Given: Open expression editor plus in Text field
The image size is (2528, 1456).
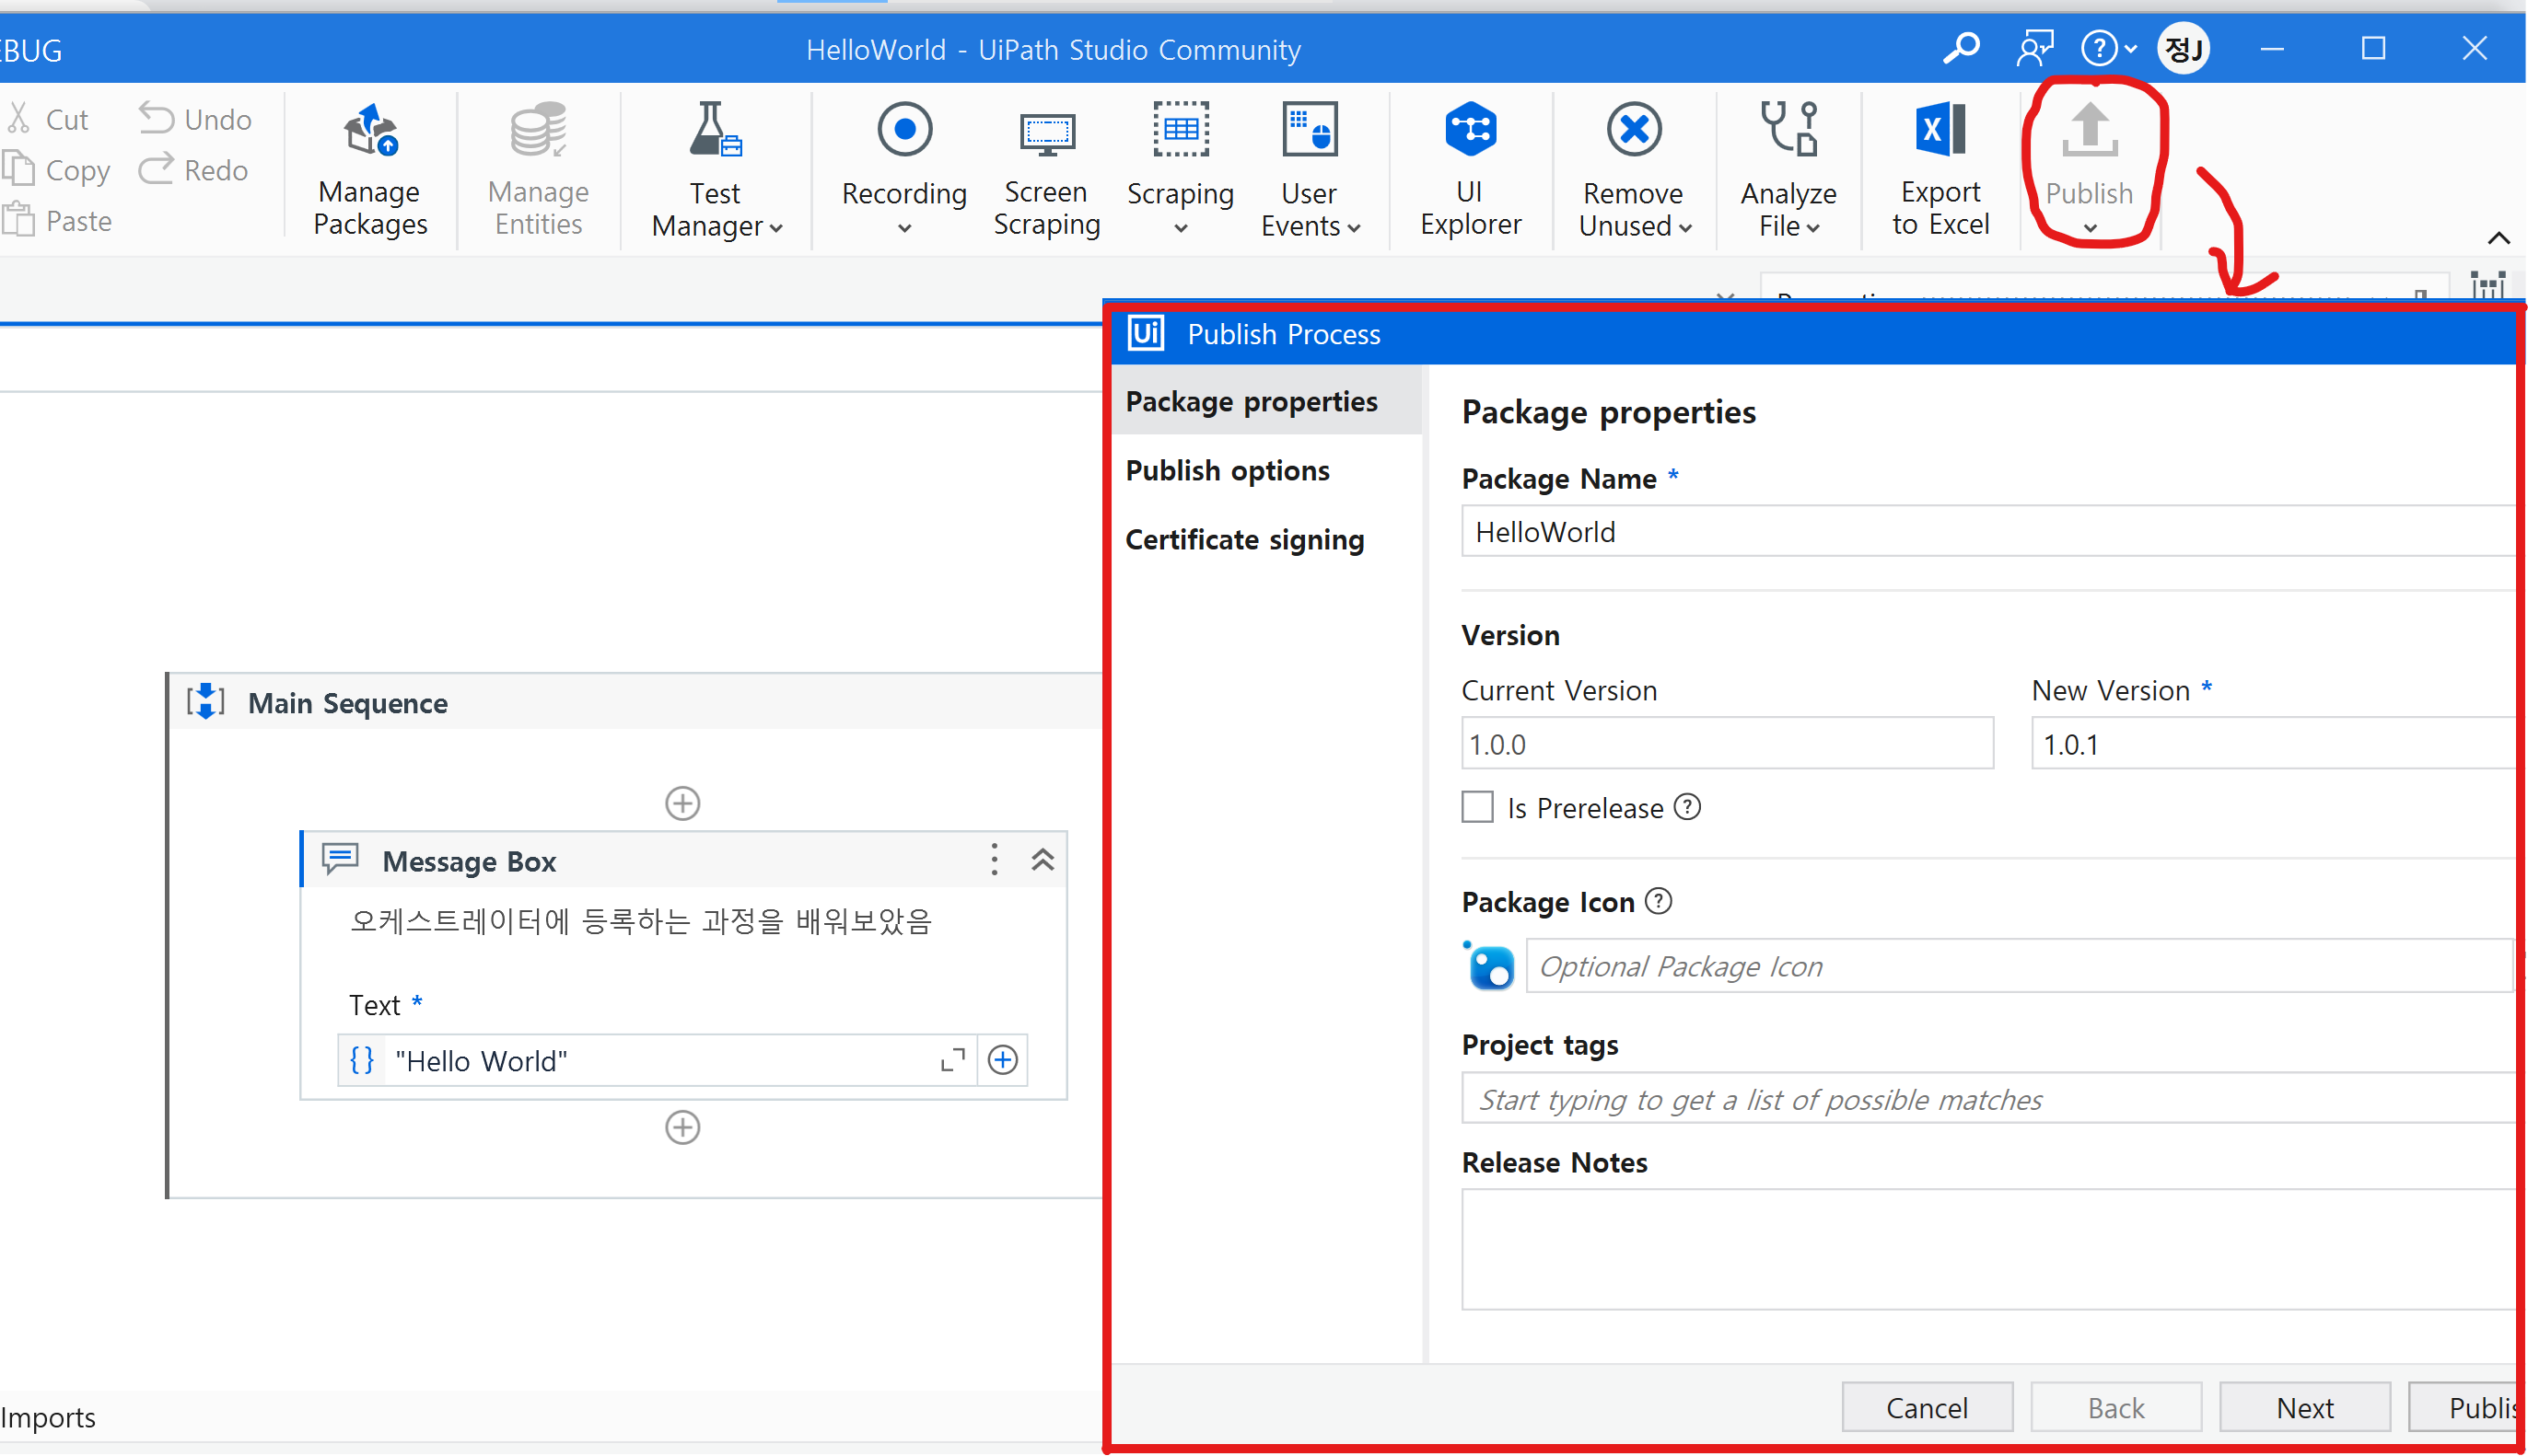Looking at the screenshot, I should (1002, 1060).
